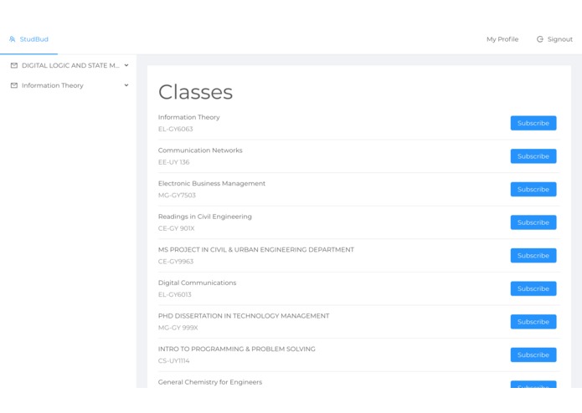Subscribe to Readings in Civil Engineering
This screenshot has width=582, height=413.
click(x=533, y=222)
